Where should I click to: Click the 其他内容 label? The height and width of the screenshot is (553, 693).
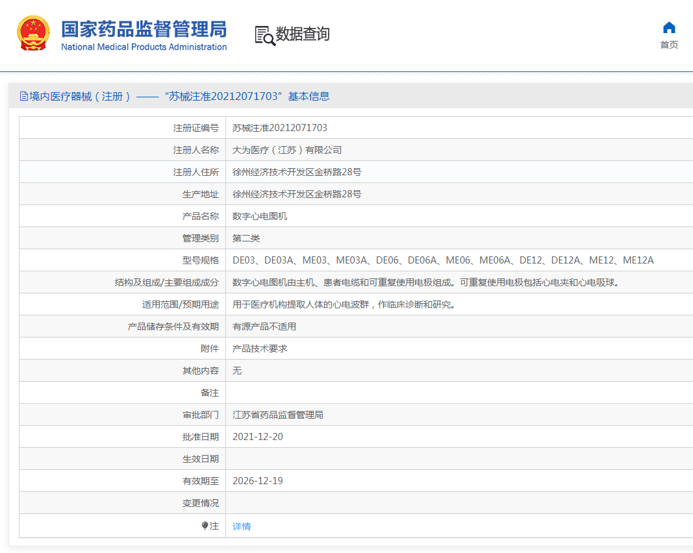(201, 371)
